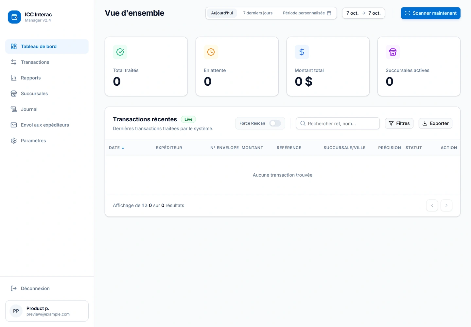The height and width of the screenshot is (327, 471).
Task: Click the Déconnexion link
Action: point(47,288)
